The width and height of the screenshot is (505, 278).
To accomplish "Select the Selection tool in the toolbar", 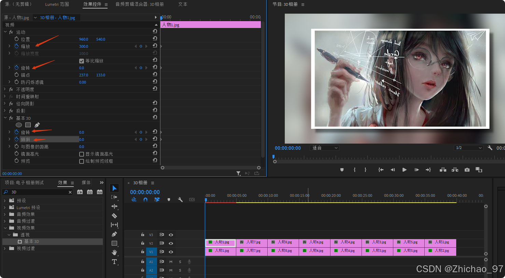I will click(114, 188).
